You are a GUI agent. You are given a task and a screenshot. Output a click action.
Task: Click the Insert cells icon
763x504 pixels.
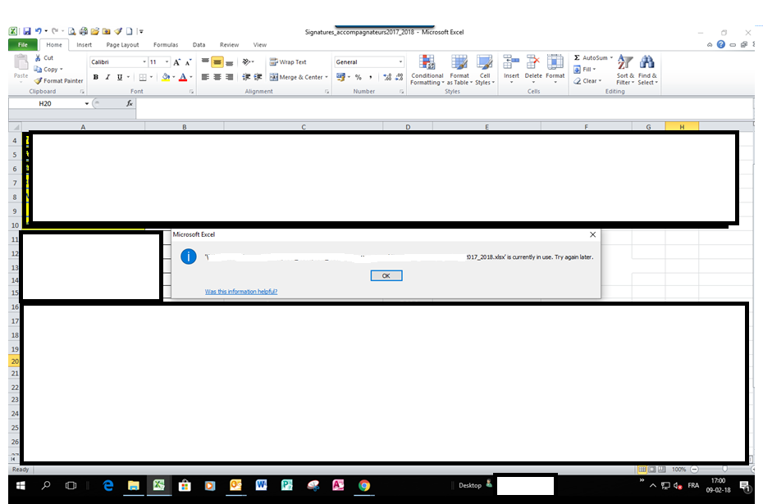[511, 62]
